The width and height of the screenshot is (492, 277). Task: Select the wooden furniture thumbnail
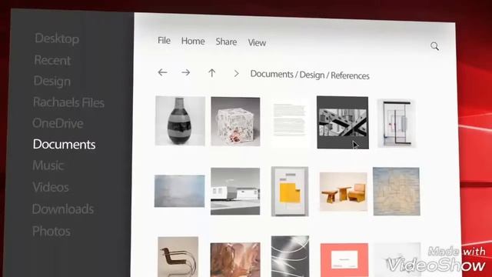(344, 192)
